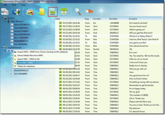Choose Delete this database
Image resolution: width=165 pixels, height=115 pixels.
pyautogui.click(x=44, y=66)
